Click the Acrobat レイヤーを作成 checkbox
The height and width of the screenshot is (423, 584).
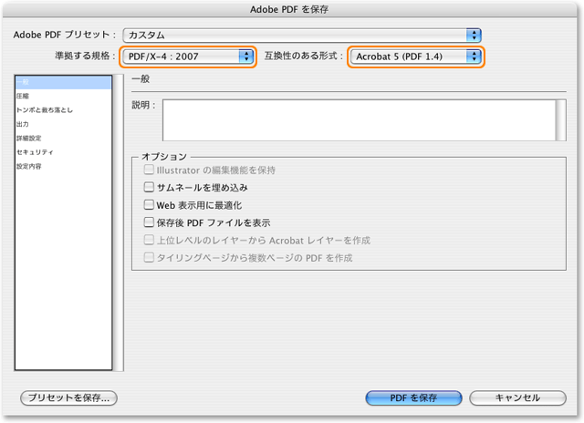[150, 241]
